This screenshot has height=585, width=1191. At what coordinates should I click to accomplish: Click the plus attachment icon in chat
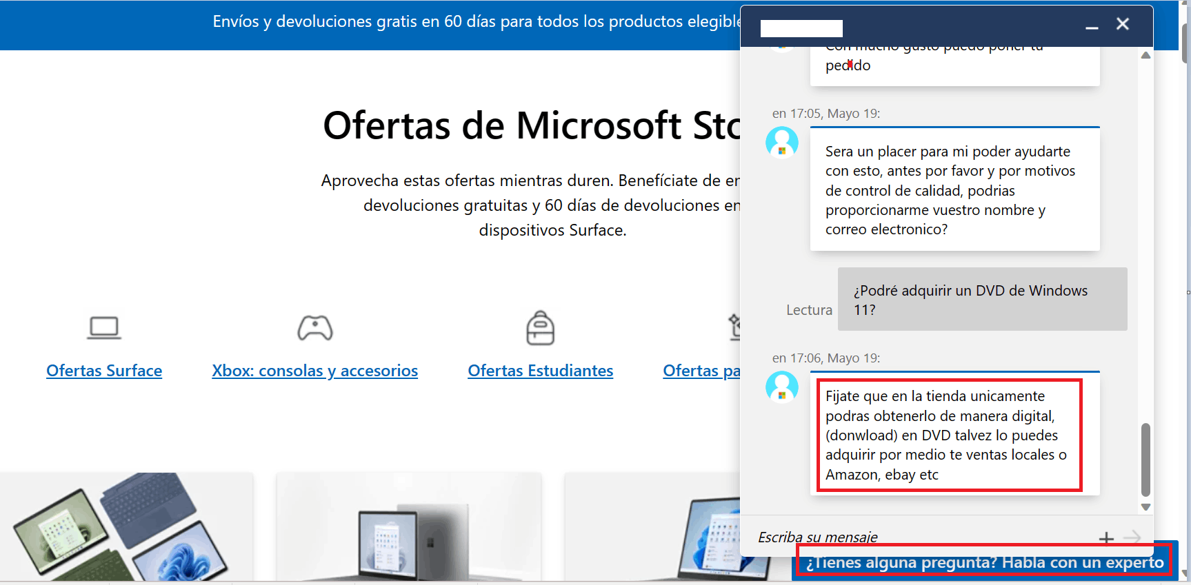point(1106,537)
